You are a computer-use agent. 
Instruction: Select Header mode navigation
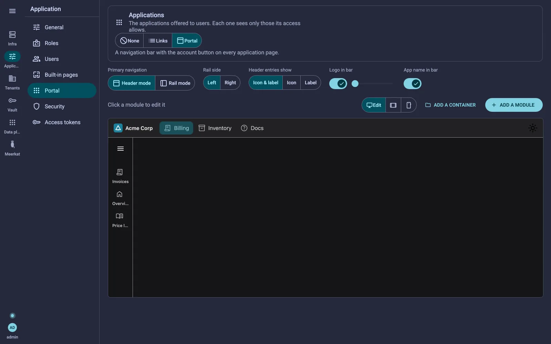(x=132, y=83)
